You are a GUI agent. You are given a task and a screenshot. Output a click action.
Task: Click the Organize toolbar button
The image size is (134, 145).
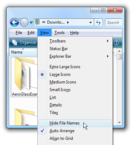click(24, 42)
